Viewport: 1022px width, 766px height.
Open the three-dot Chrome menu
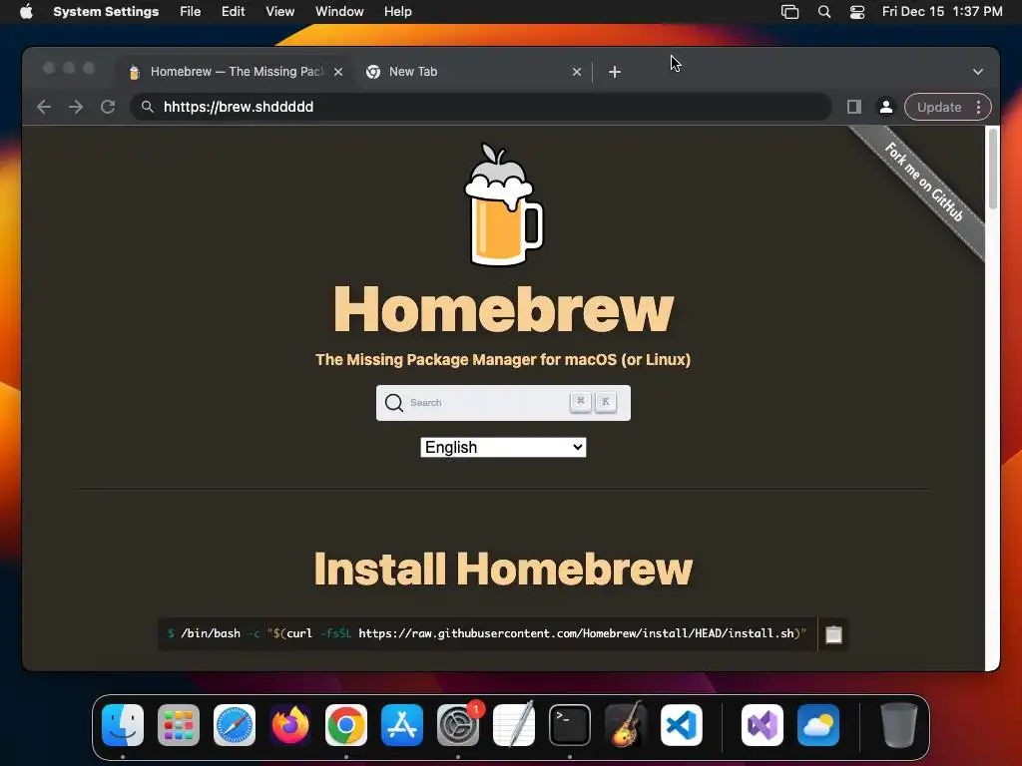point(978,107)
